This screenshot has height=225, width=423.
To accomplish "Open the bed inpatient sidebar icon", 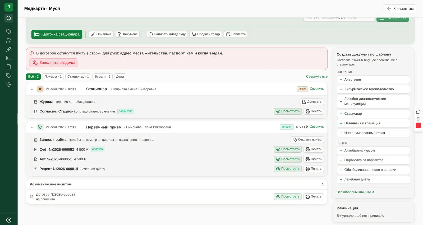I will click(x=9, y=58).
